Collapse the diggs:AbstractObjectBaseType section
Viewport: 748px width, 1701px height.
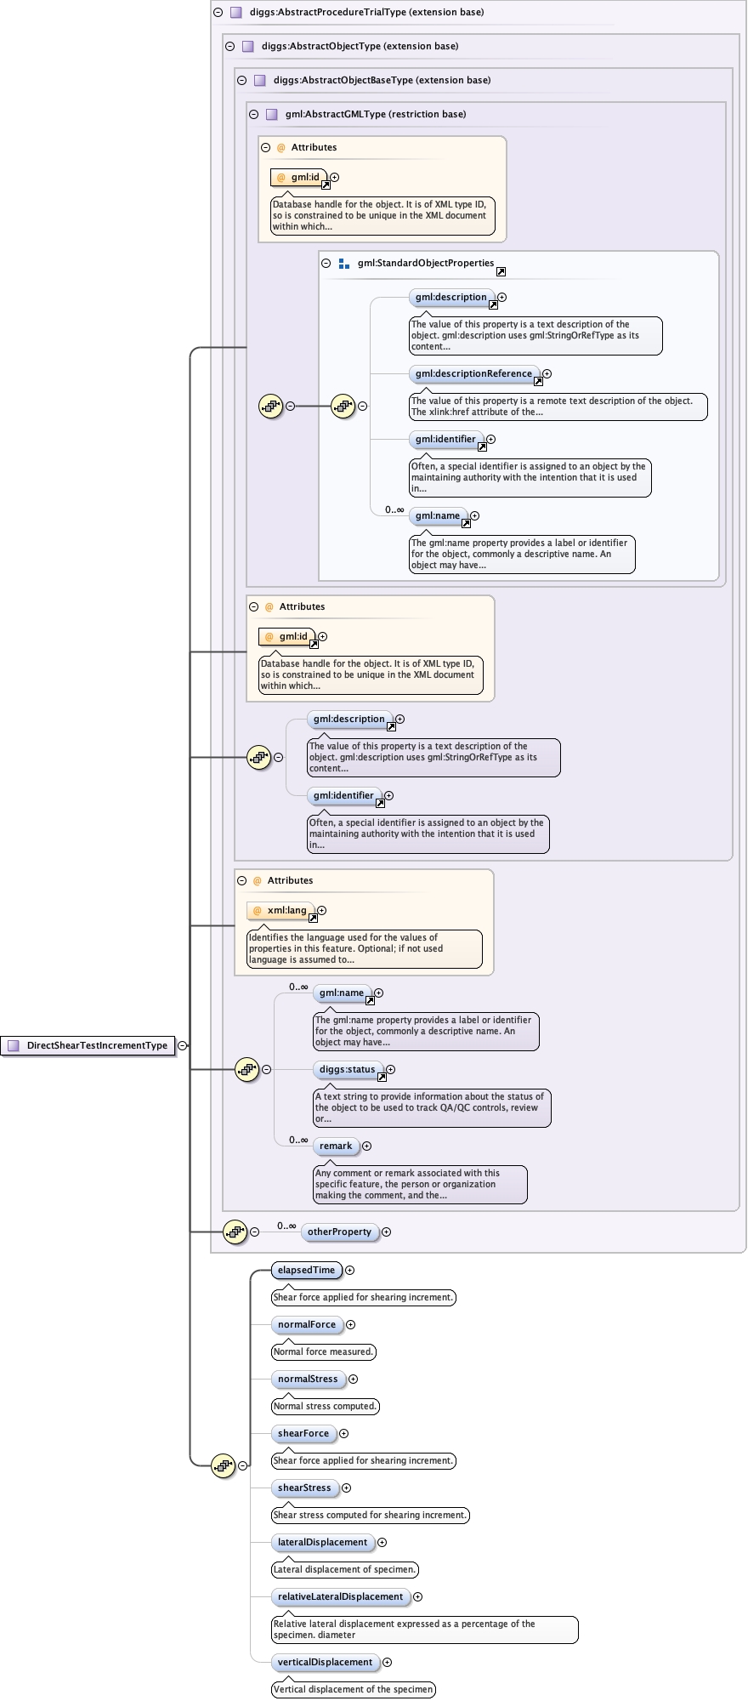tap(241, 81)
